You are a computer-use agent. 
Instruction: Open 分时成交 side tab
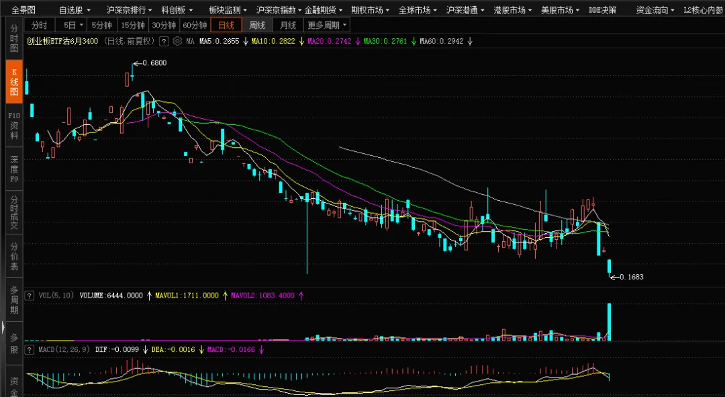pos(14,212)
